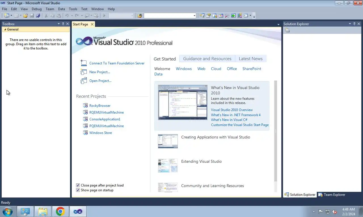Screen dimensions: 363x217
Task: Click the Open Project... link
Action: tap(100, 81)
